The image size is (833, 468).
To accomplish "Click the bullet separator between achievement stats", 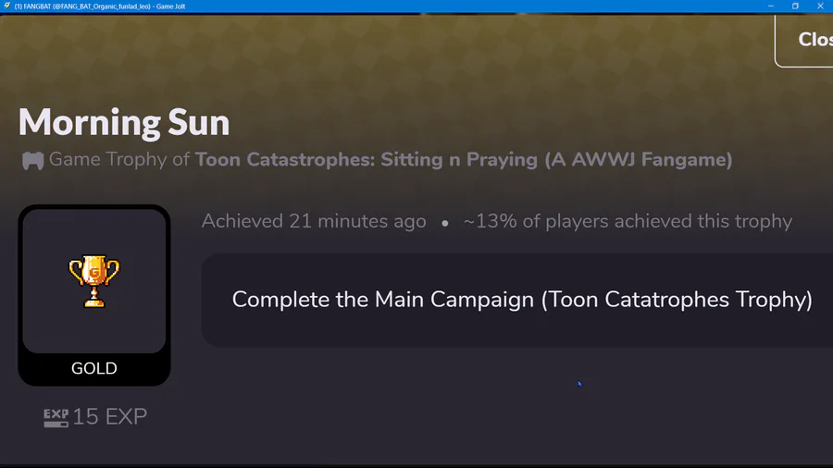I will click(445, 223).
